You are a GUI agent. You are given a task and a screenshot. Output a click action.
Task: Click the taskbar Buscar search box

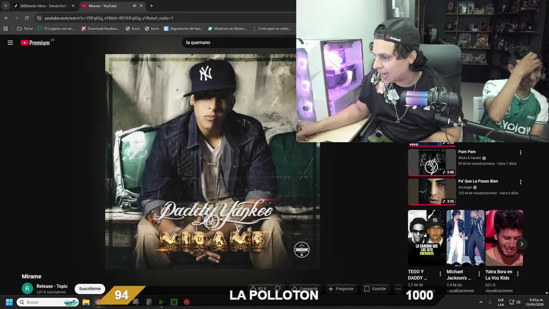[x=48, y=302]
